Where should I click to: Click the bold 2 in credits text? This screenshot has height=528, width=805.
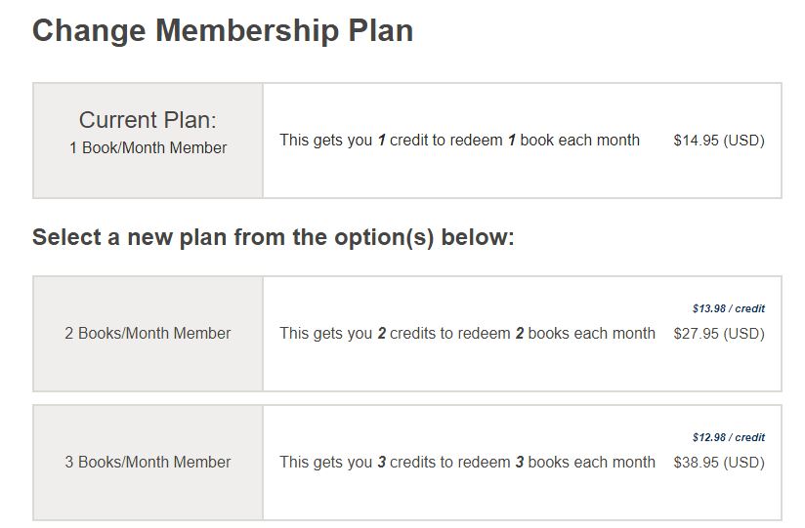click(381, 334)
